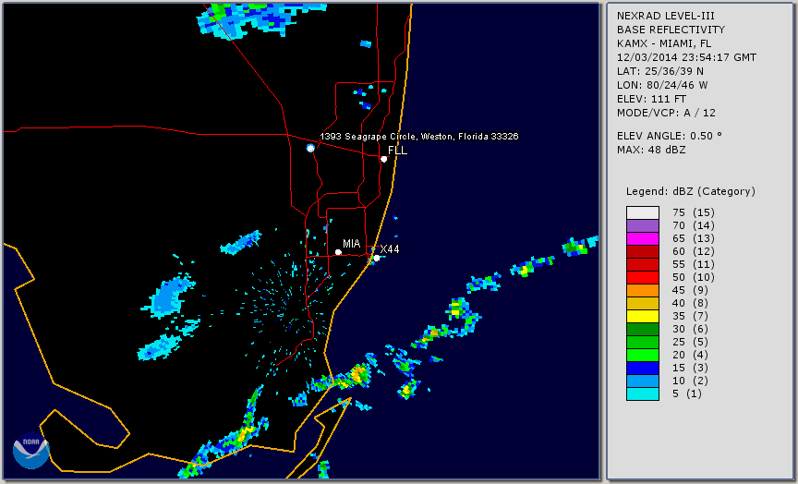Click the 'KAMX - MIAMI, FL' station text
This screenshot has height=484, width=798.
[664, 43]
